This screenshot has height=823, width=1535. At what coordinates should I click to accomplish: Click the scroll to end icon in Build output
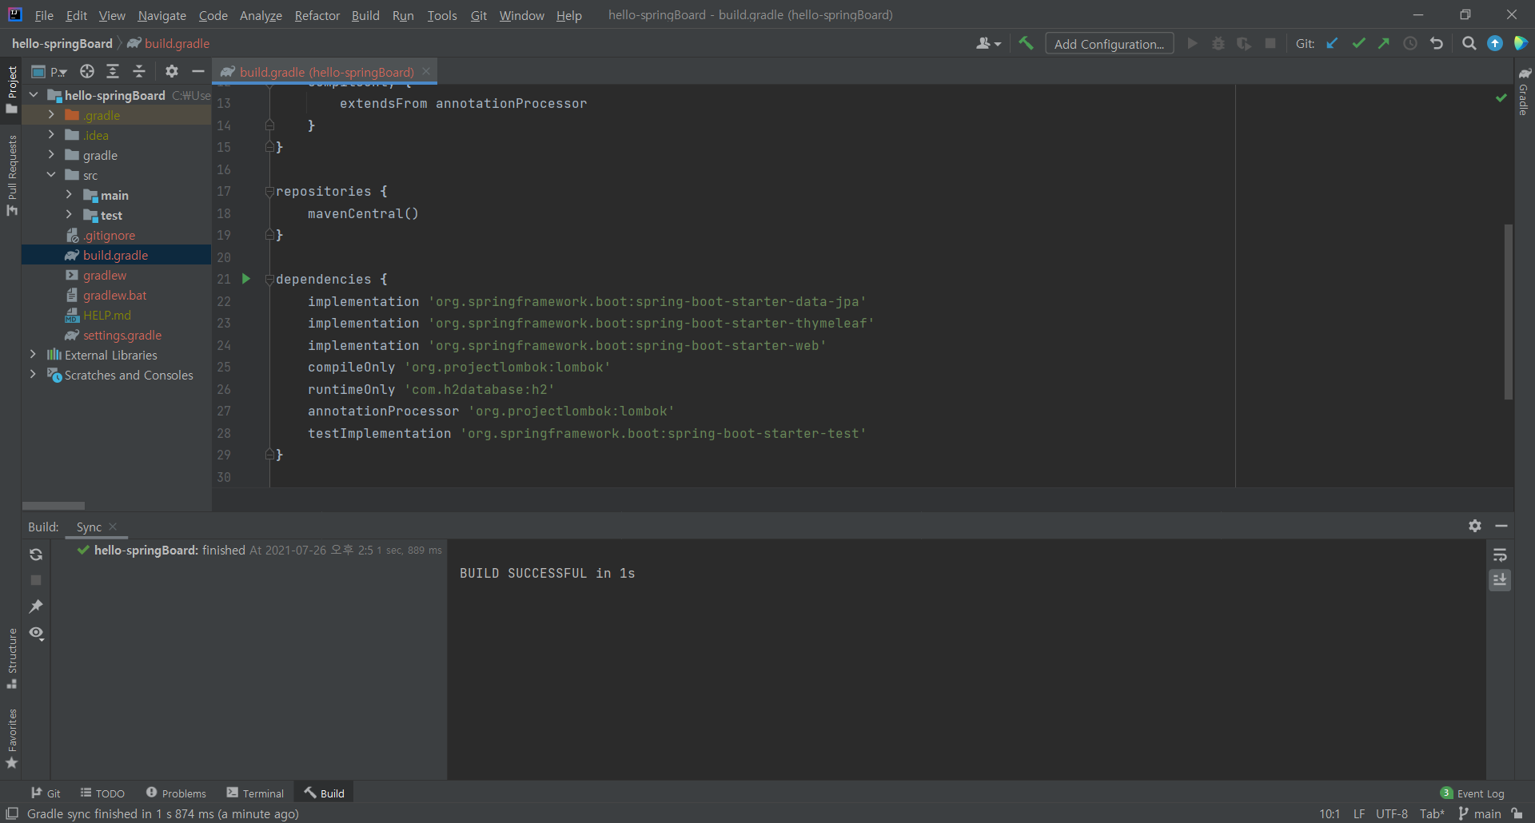1501,579
